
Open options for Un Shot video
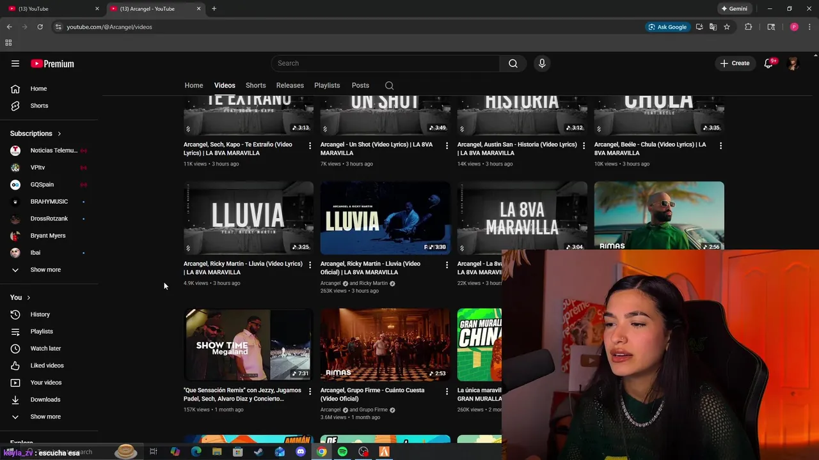(x=447, y=146)
